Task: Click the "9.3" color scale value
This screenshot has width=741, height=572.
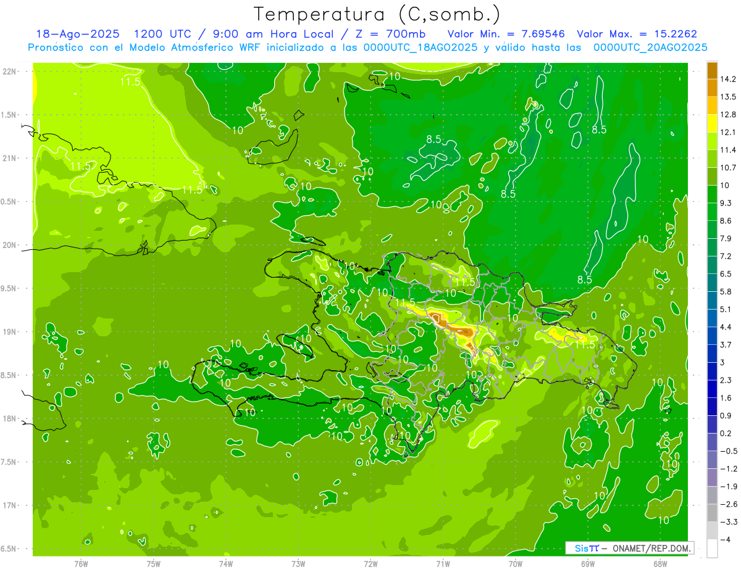Action: [x=726, y=203]
